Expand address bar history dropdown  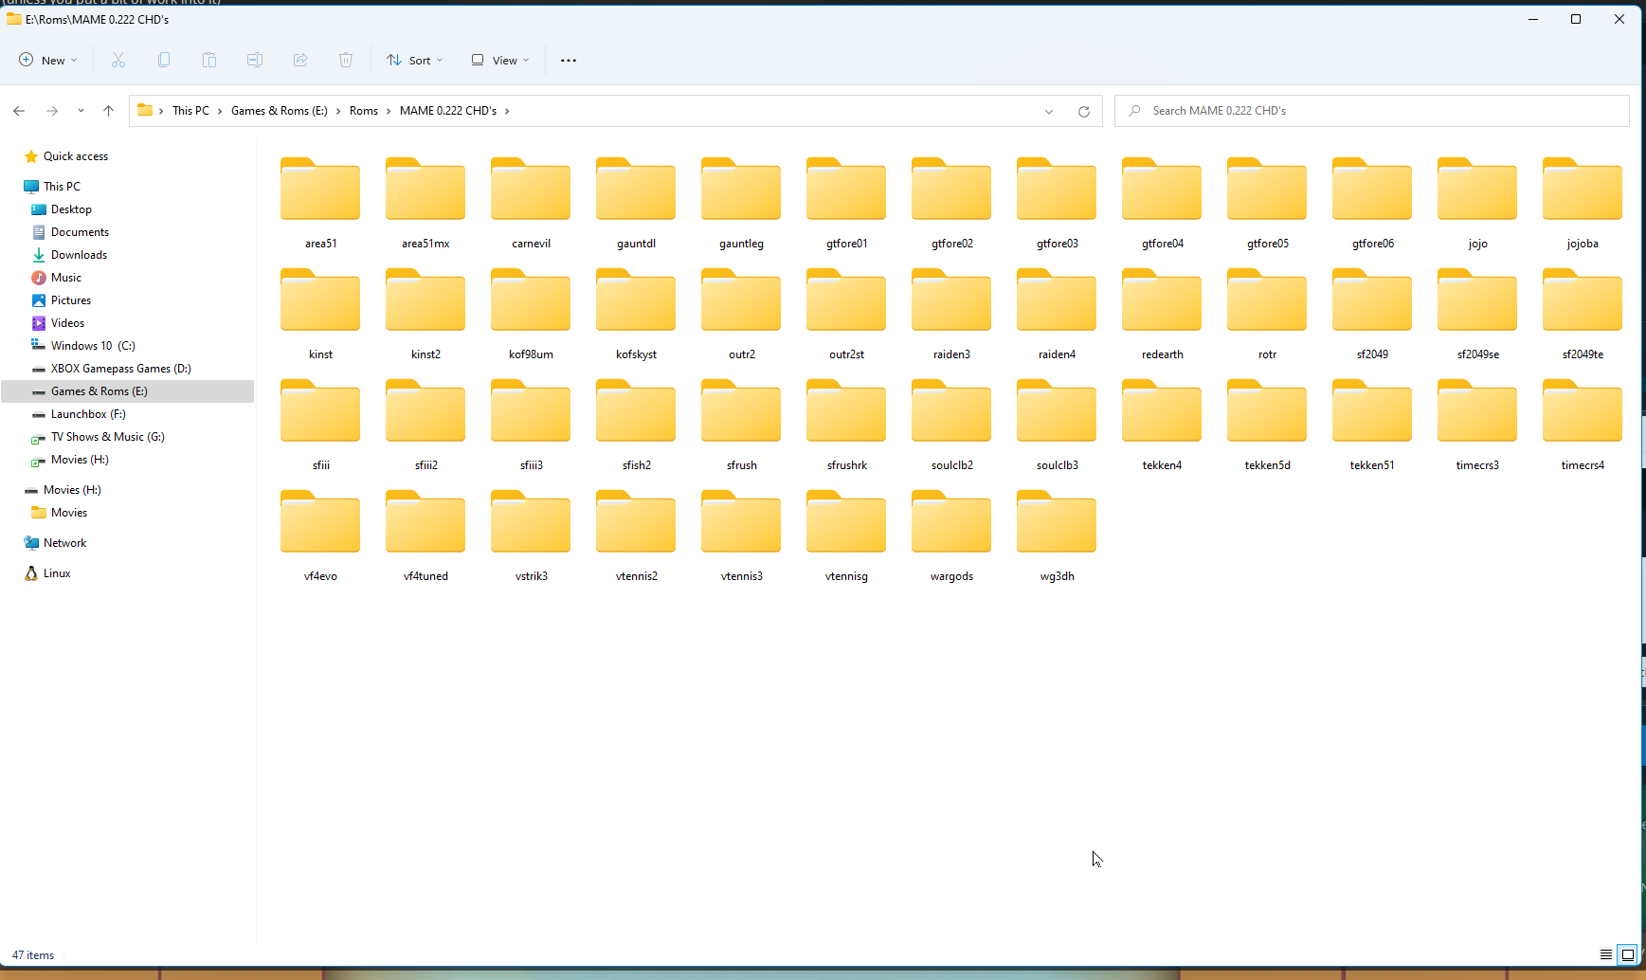(x=1049, y=111)
